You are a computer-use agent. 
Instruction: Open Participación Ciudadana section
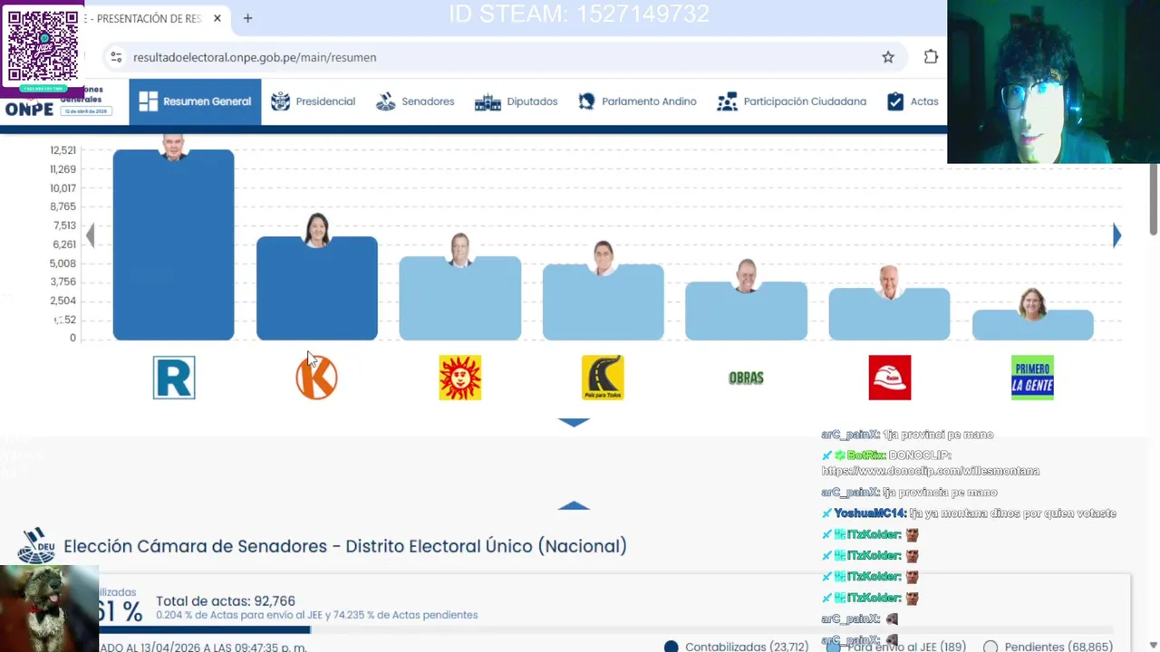pyautogui.click(x=791, y=101)
